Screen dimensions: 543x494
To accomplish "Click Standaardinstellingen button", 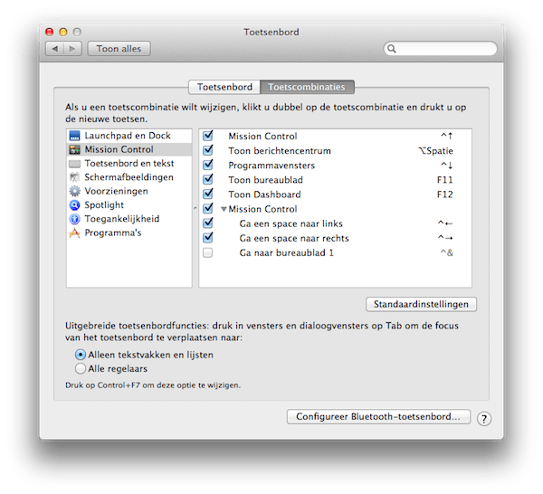I will (x=421, y=304).
